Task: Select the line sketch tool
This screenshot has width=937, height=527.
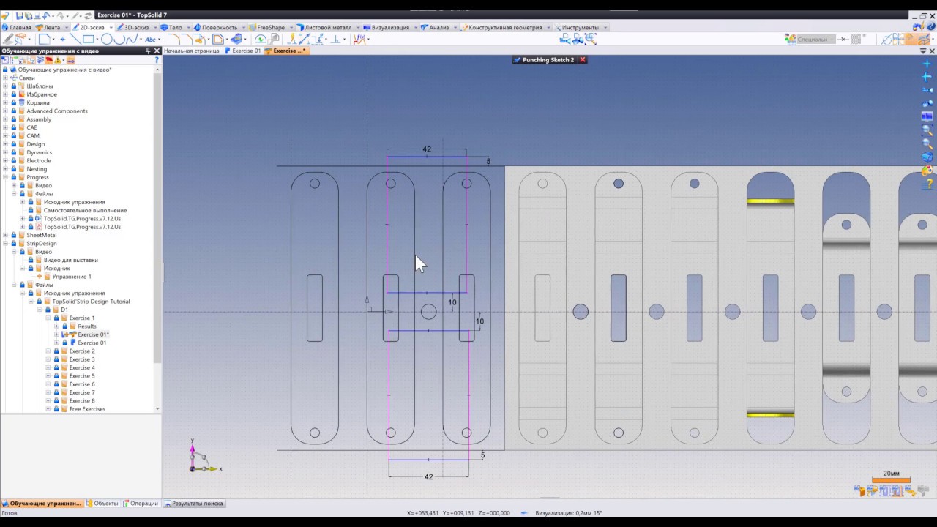Action: click(x=75, y=39)
